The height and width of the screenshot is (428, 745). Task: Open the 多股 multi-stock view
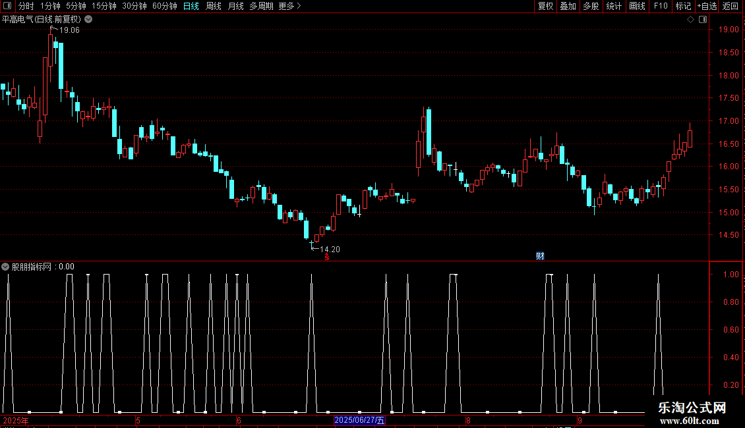591,6
